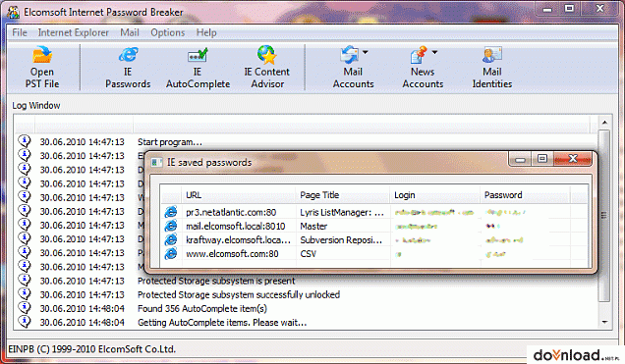Image resolution: width=625 pixels, height=364 pixels.
Task: Click info icon of 'Getting AutoComplete items' entry
Action: [25, 322]
